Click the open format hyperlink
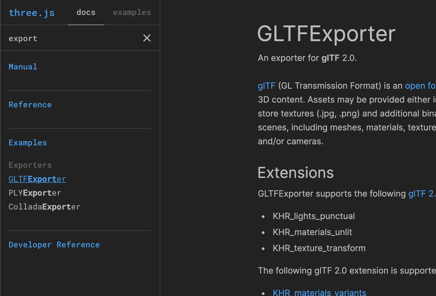436x296 pixels. 420,85
